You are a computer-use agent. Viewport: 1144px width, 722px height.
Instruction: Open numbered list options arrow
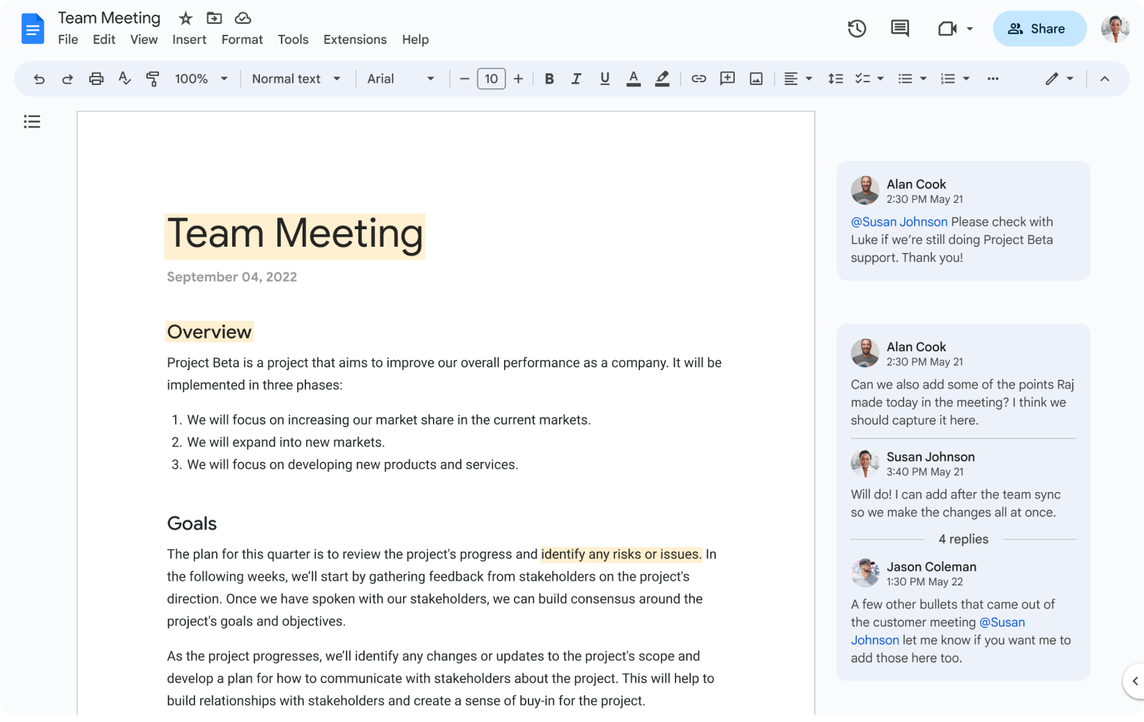point(966,79)
